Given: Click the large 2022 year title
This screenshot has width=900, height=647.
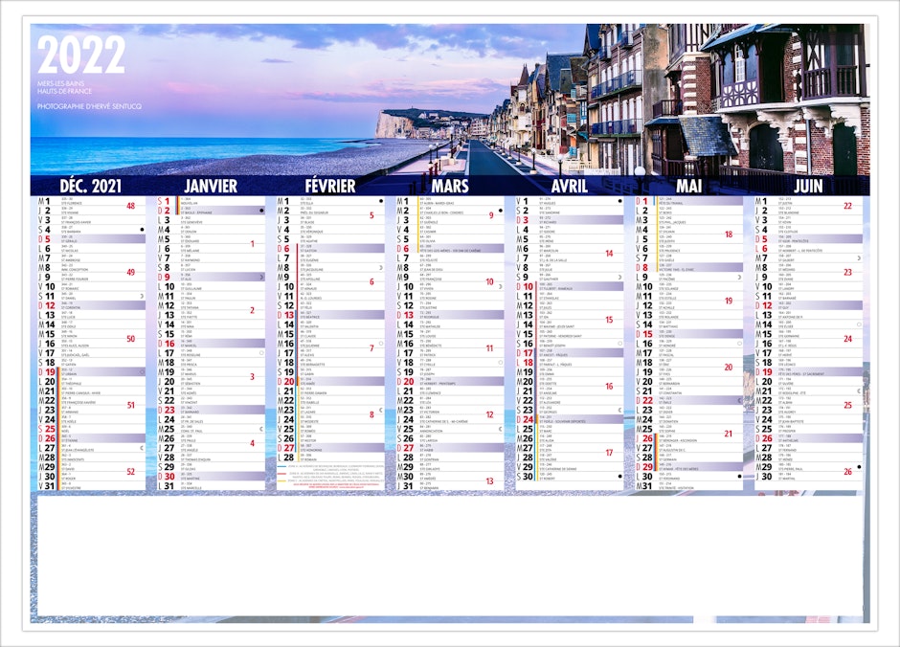Looking at the screenshot, I should click(x=80, y=56).
